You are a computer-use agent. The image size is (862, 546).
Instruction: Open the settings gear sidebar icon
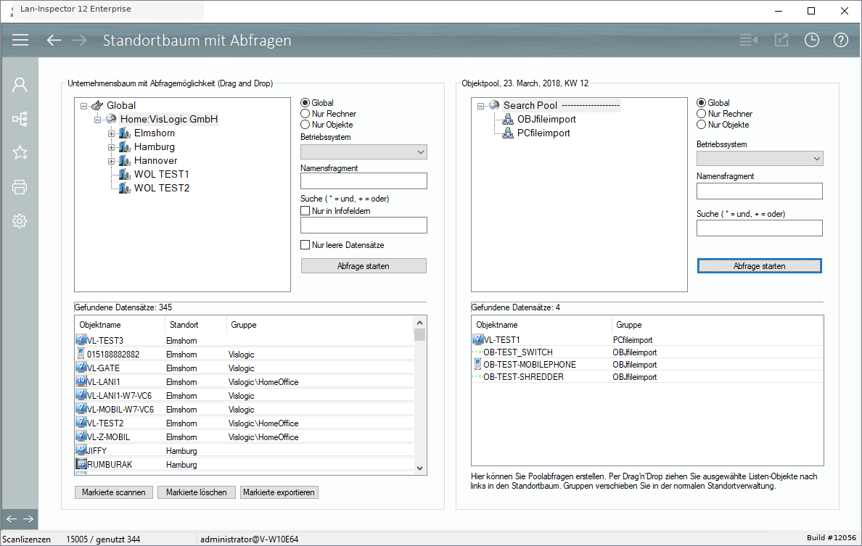coord(20,221)
